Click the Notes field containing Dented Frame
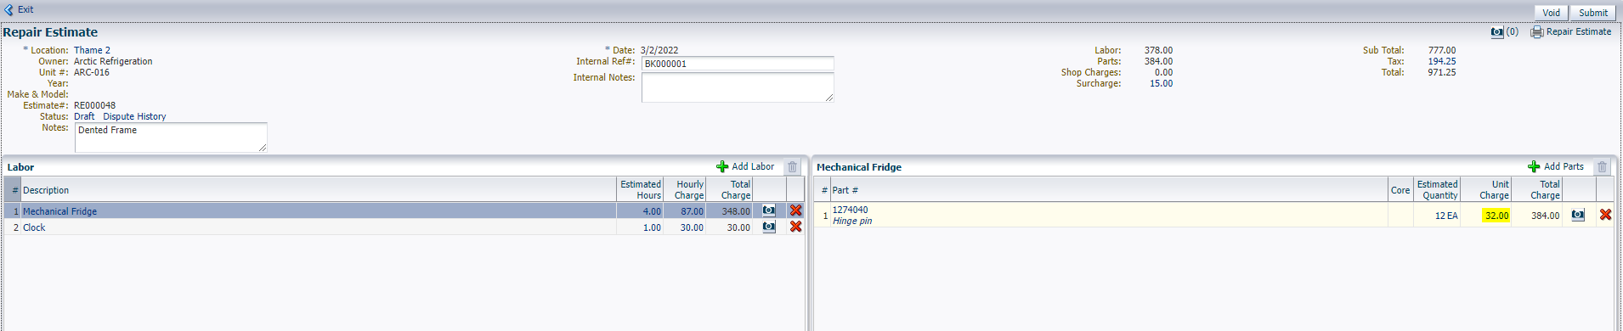1623x331 pixels. (171, 137)
